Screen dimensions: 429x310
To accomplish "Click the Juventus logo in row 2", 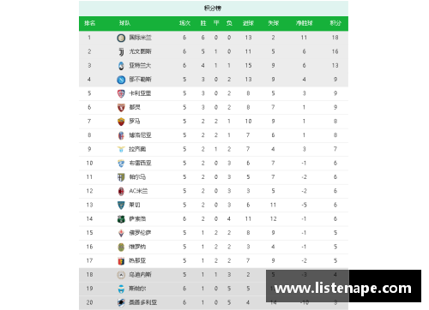I will pyautogui.click(x=121, y=51).
